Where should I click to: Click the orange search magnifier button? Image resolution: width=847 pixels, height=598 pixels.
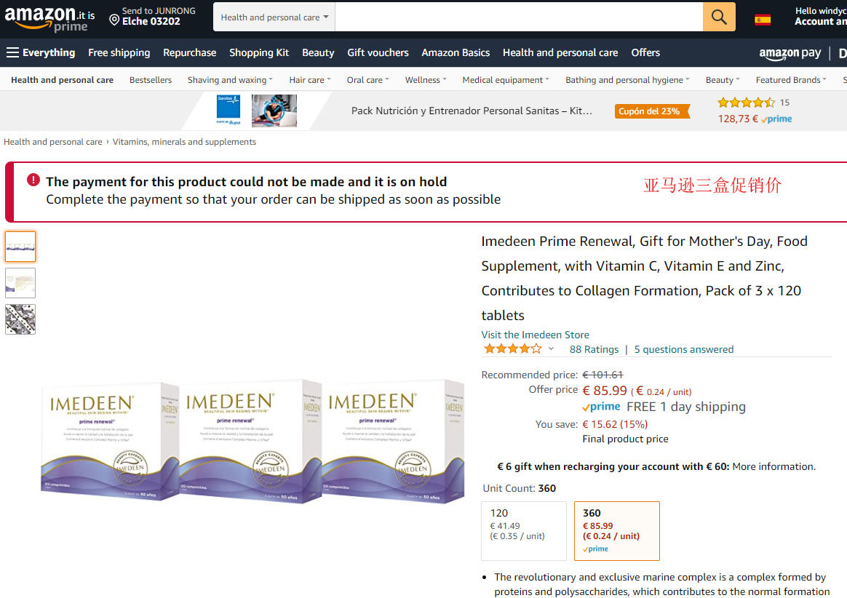tap(718, 17)
